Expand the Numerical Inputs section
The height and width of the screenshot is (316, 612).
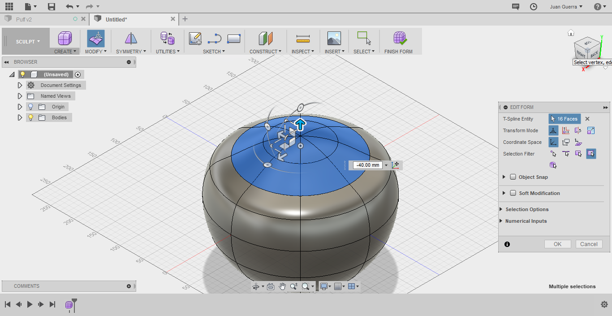coord(501,221)
